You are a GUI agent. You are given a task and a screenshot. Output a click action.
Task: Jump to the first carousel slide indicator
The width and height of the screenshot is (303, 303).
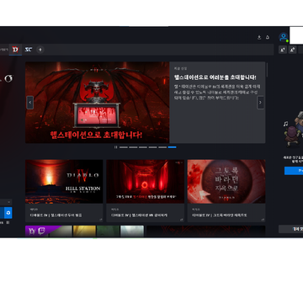124,147
